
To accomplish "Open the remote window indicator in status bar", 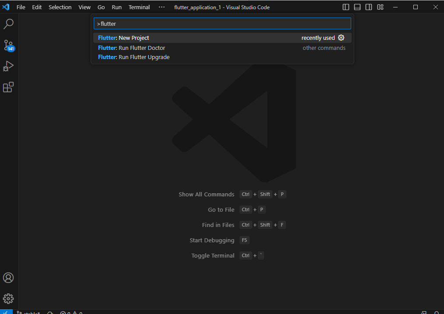I will [x=6, y=312].
